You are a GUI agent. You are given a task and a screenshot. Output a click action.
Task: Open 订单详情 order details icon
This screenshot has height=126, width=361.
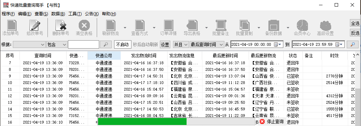point(169,25)
